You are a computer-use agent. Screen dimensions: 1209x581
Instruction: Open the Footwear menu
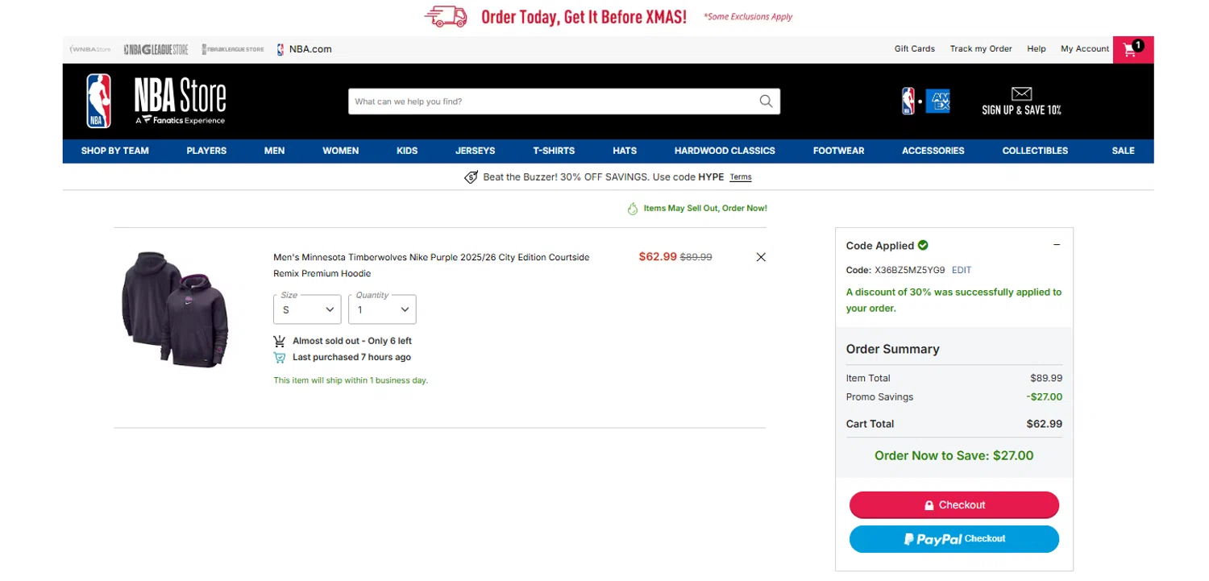(x=838, y=151)
